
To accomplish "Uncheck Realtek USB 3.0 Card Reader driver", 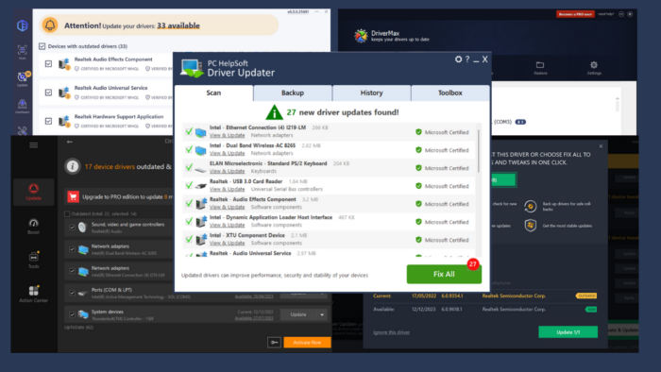I will pyautogui.click(x=189, y=185).
